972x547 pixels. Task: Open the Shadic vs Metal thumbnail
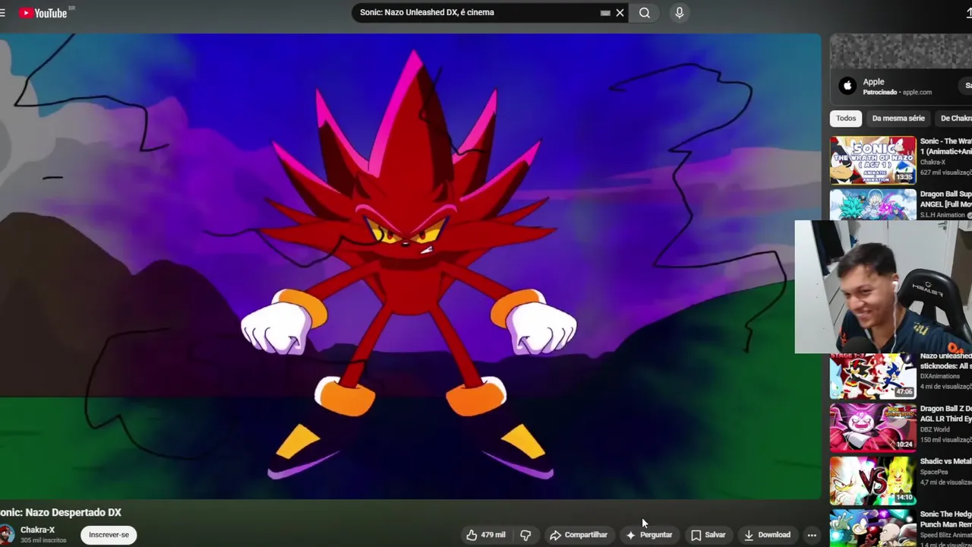pos(873,480)
